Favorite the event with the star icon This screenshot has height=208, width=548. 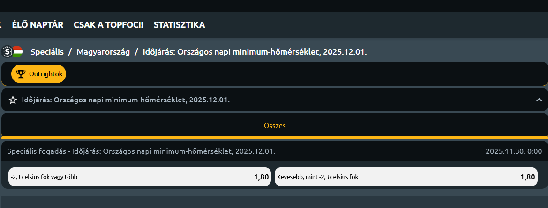(13, 100)
